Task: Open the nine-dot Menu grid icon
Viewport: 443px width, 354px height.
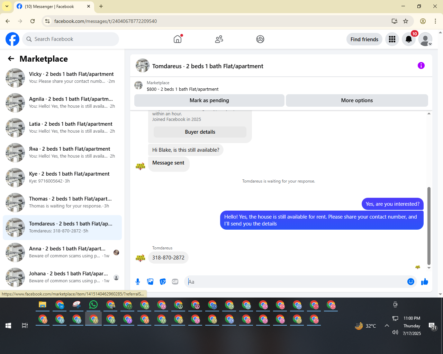Action: (392, 39)
